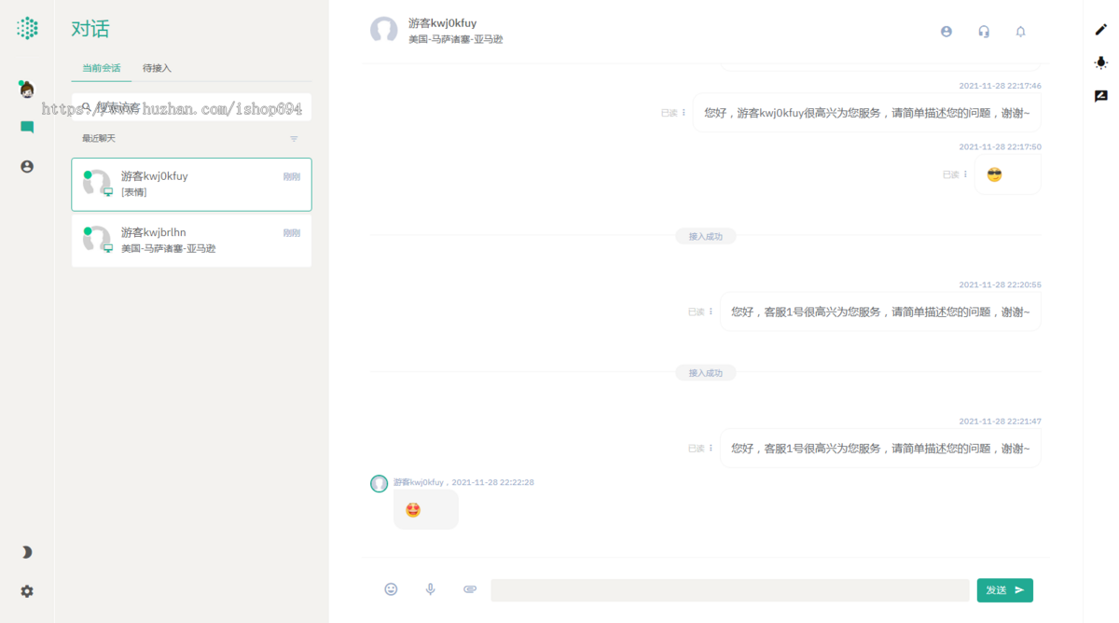Switch to the 当前会话 tab
Image resolution: width=1119 pixels, height=623 pixels.
(101, 68)
